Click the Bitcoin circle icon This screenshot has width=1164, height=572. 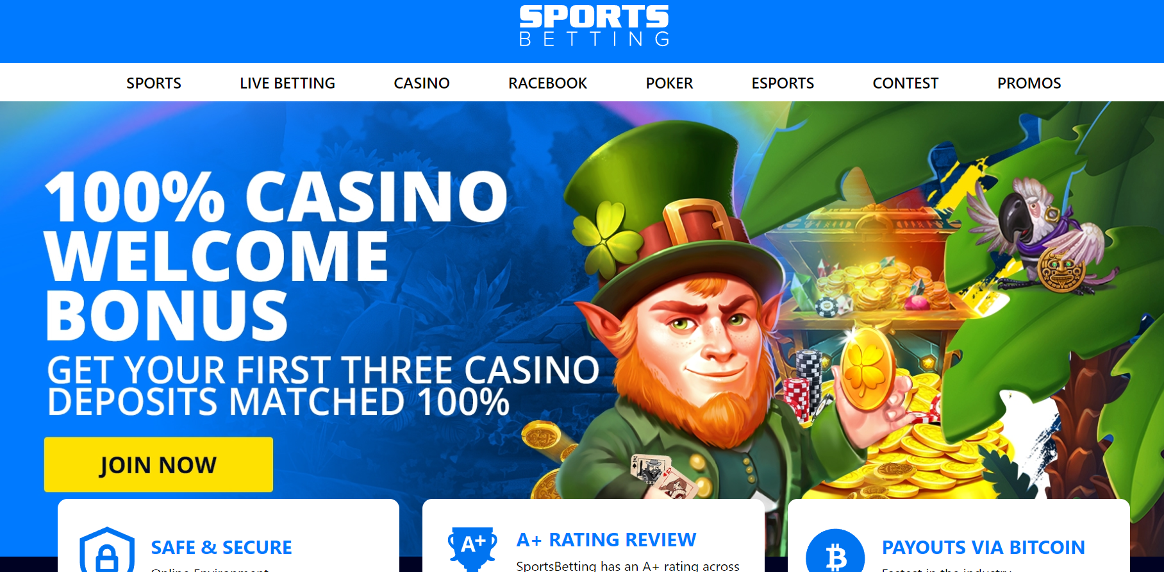click(835, 551)
